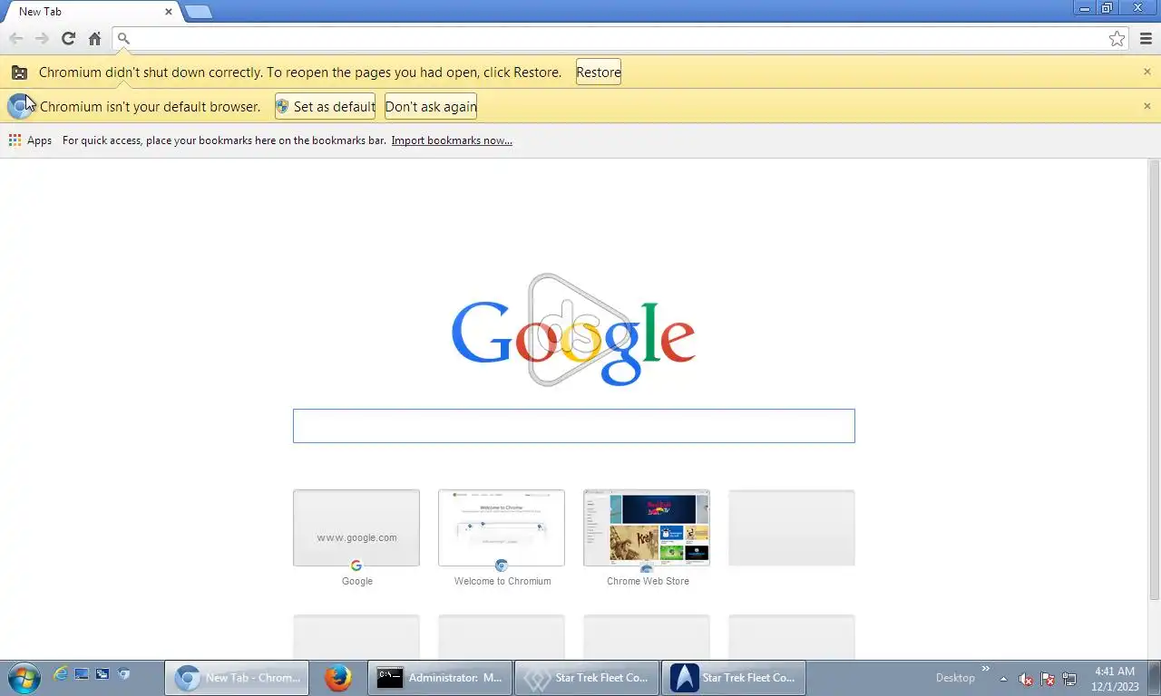This screenshot has width=1161, height=696.
Task: Open the Apps shortcut in bookmarks bar
Action: point(30,140)
